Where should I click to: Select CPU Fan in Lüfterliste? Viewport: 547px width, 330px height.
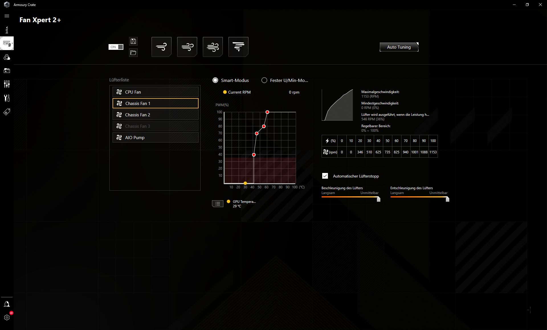point(155,92)
